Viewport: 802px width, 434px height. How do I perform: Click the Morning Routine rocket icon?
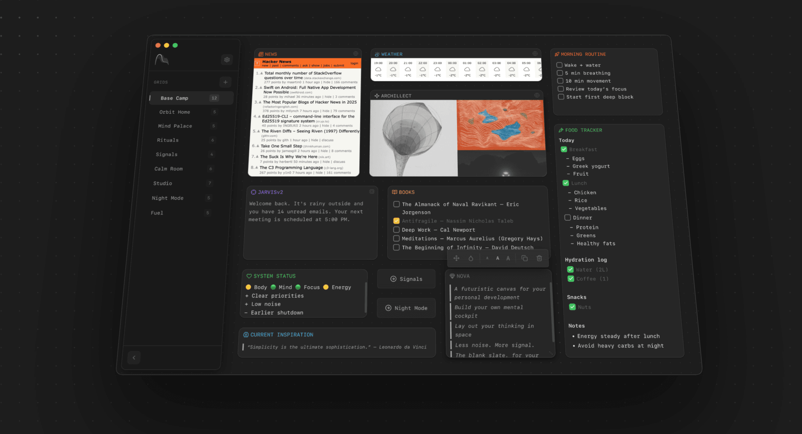click(557, 54)
